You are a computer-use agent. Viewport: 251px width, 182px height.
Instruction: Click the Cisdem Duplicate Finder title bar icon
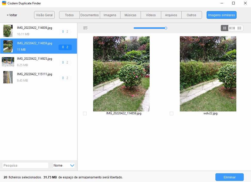tap(4, 3)
